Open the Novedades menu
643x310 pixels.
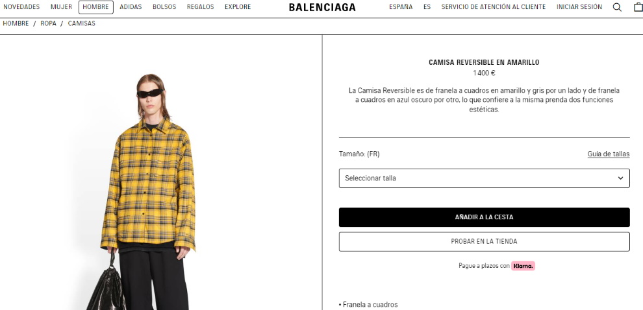tap(21, 7)
